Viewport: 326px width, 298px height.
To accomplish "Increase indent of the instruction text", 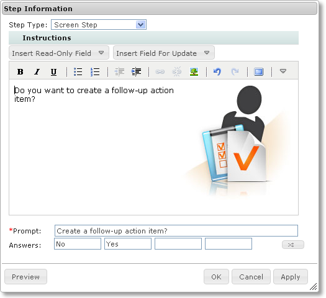I will click(x=136, y=71).
